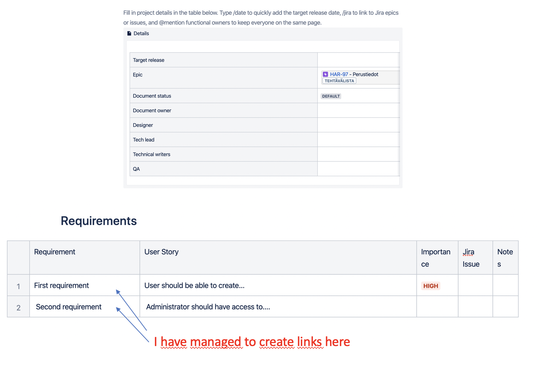Viewport: 541px width, 367px height.
Task: Click the empty Designer value cell
Action: pyautogui.click(x=358, y=125)
